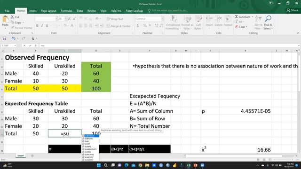The image size is (301, 169).
Task: Click the Delete cells button
Action: [x=218, y=22]
